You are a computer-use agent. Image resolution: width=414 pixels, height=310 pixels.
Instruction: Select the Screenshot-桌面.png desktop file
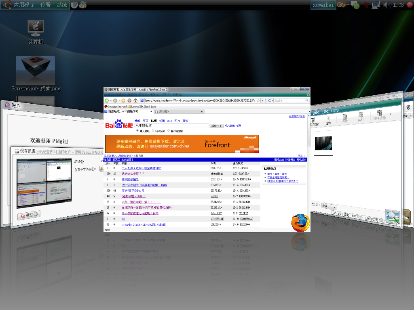click(x=36, y=73)
